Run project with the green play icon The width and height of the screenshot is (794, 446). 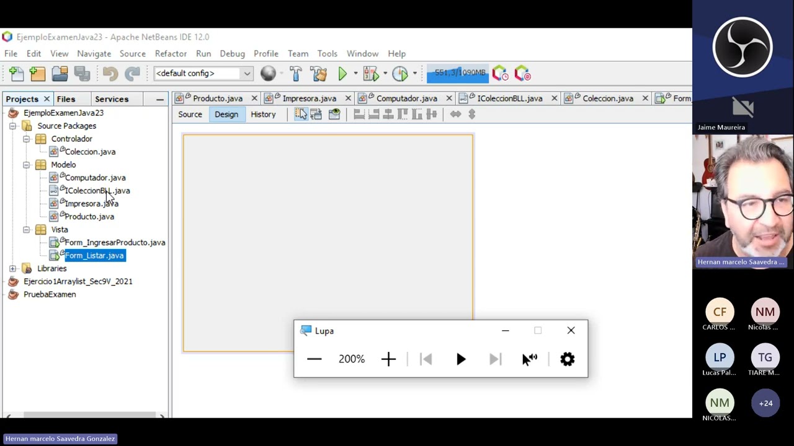click(x=342, y=74)
